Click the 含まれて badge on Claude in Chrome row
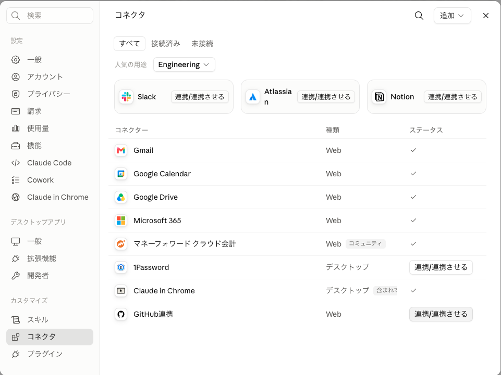The image size is (501, 375). [x=385, y=291]
